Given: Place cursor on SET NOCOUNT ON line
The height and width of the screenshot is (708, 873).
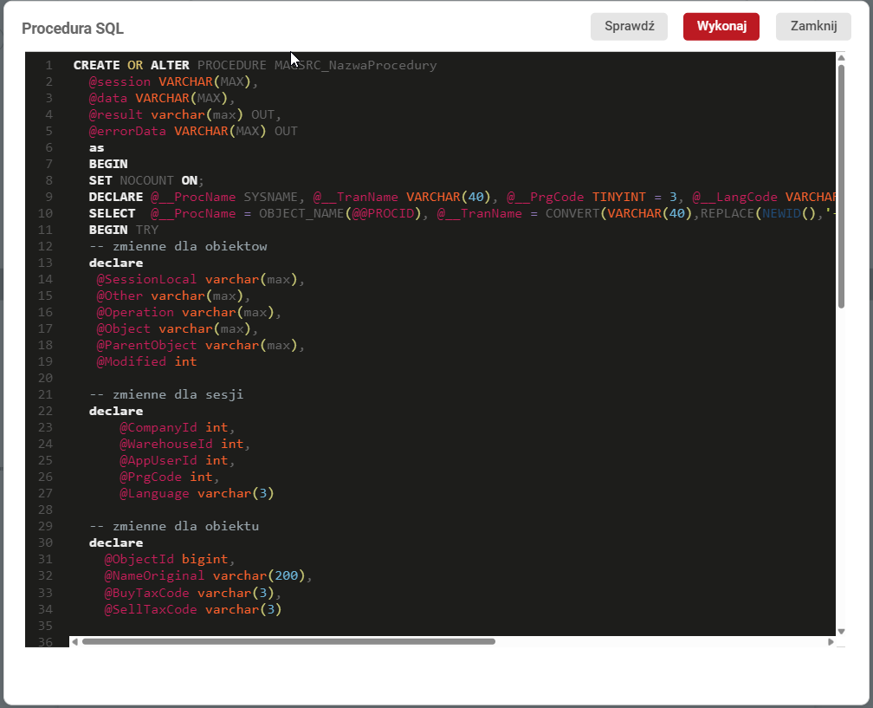Looking at the screenshot, I should [145, 180].
